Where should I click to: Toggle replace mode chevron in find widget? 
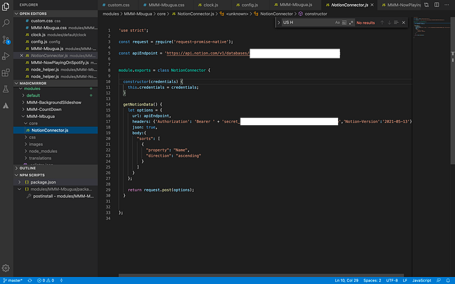click(279, 23)
